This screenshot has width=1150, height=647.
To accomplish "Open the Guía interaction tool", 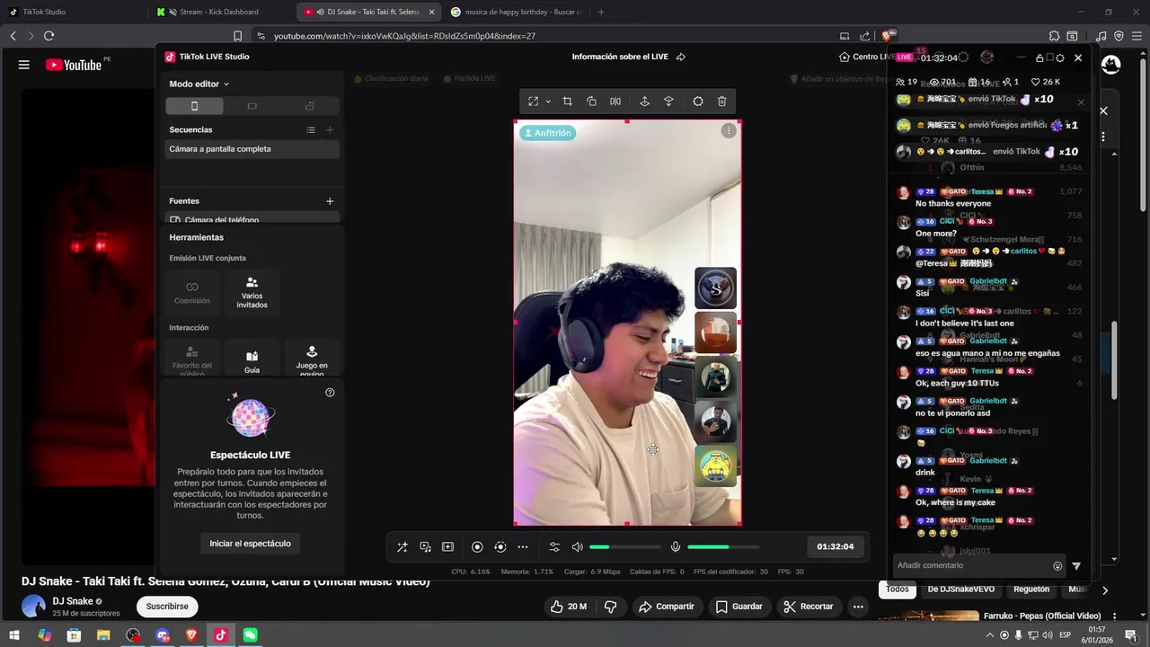I will 252,359.
